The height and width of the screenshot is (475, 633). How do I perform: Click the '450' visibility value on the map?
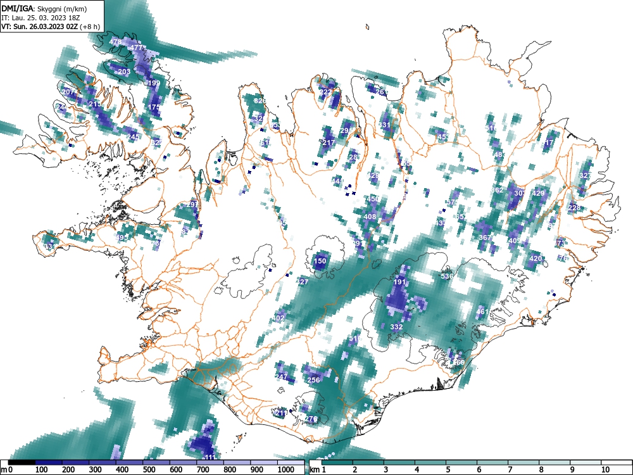[373, 199]
